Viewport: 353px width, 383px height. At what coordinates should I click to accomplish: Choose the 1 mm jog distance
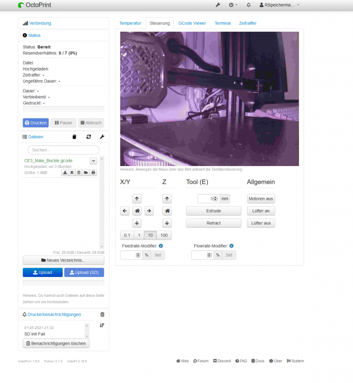pos(139,235)
